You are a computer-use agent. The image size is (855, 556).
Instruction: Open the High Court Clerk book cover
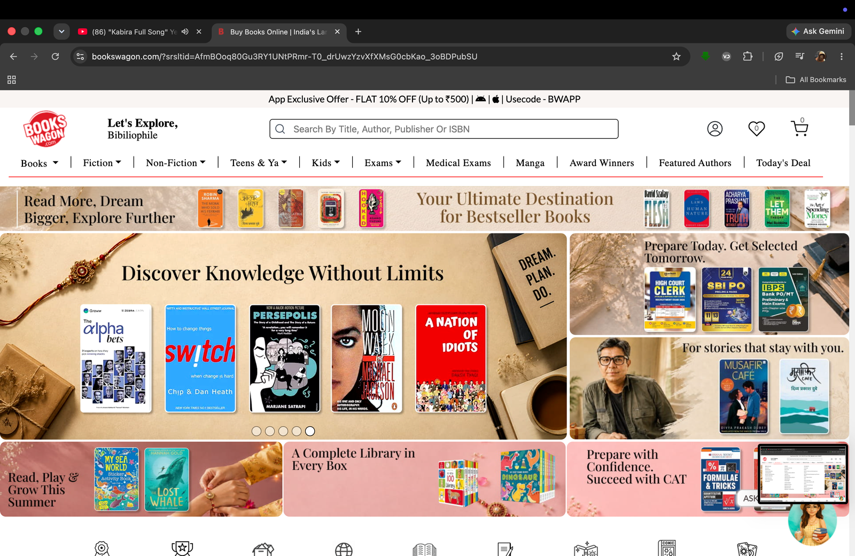[x=670, y=300]
